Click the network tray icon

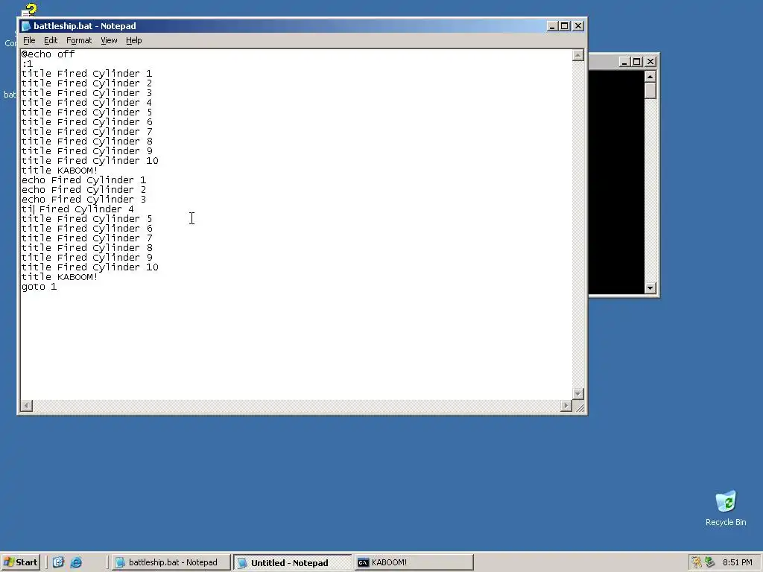tap(710, 562)
